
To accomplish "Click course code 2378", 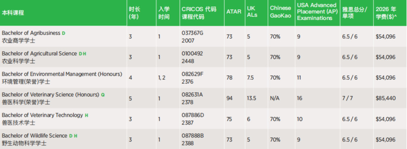I will (188, 102).
